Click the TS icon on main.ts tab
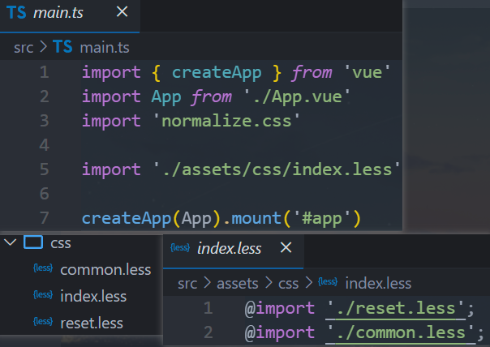This screenshot has width=490, height=347. pos(16,12)
